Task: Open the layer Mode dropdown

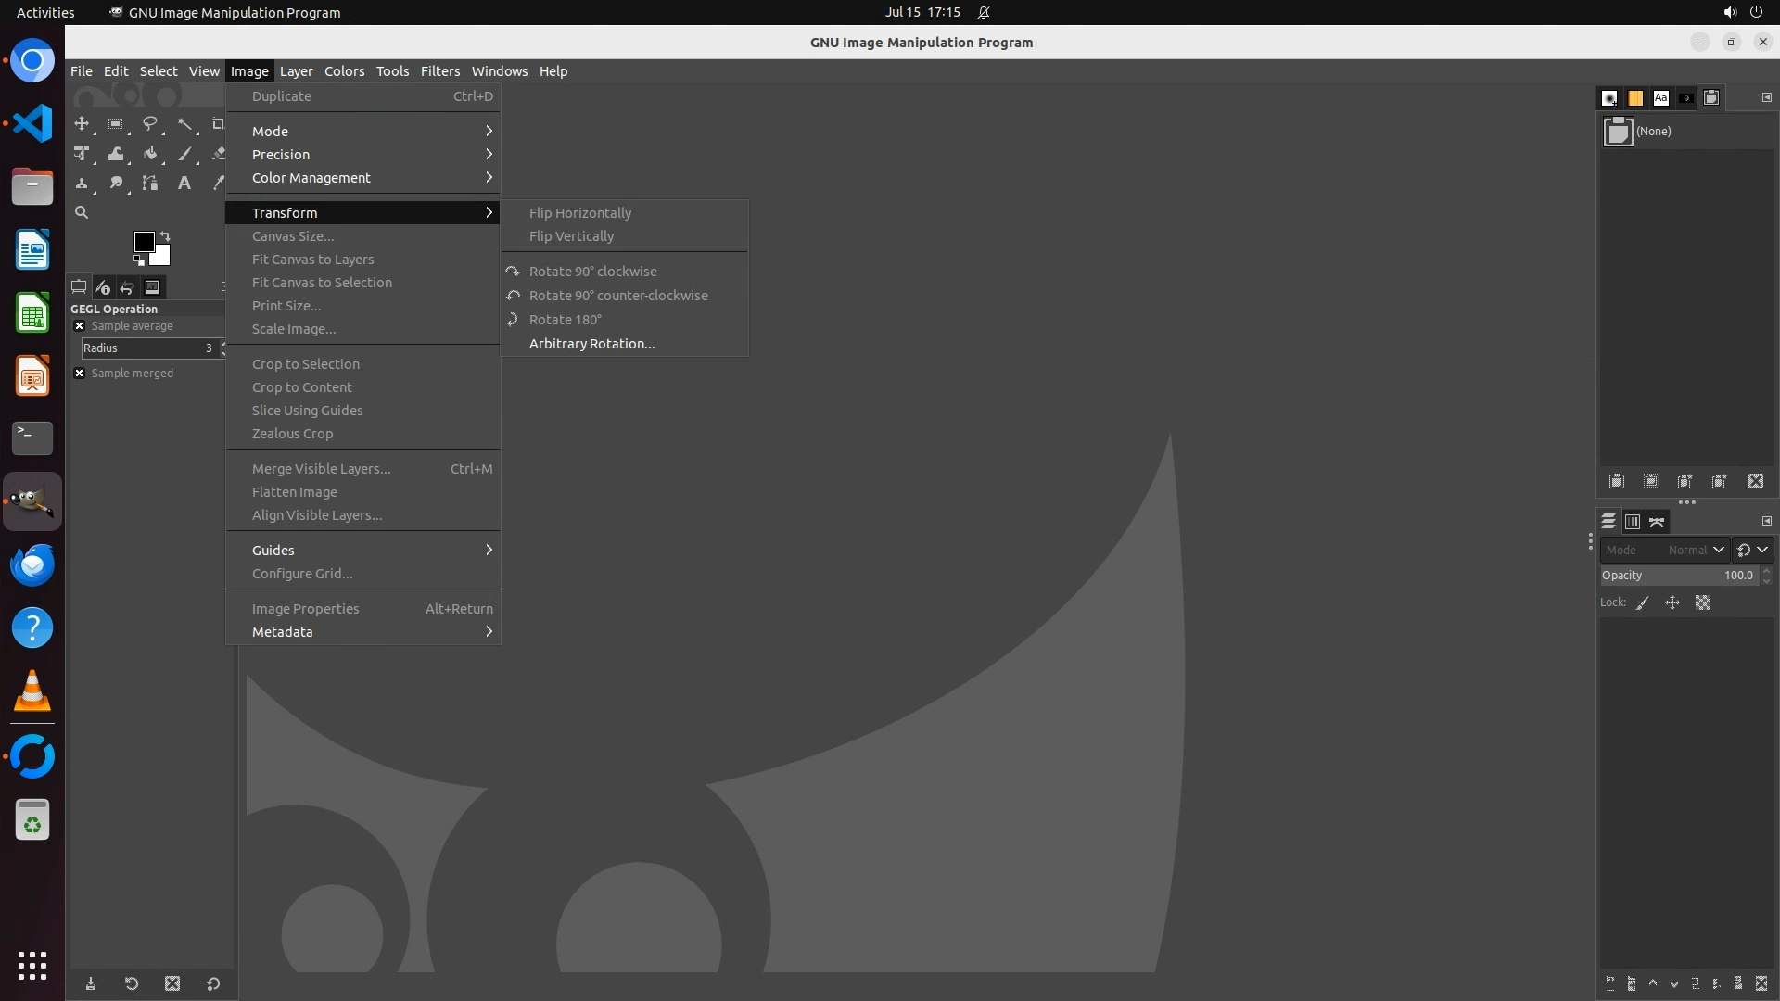Action: [1664, 550]
